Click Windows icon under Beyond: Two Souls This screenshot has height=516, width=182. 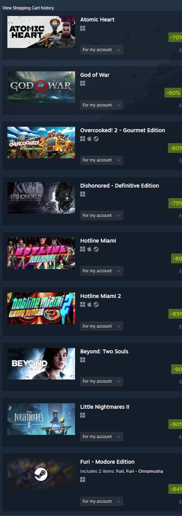82,360
